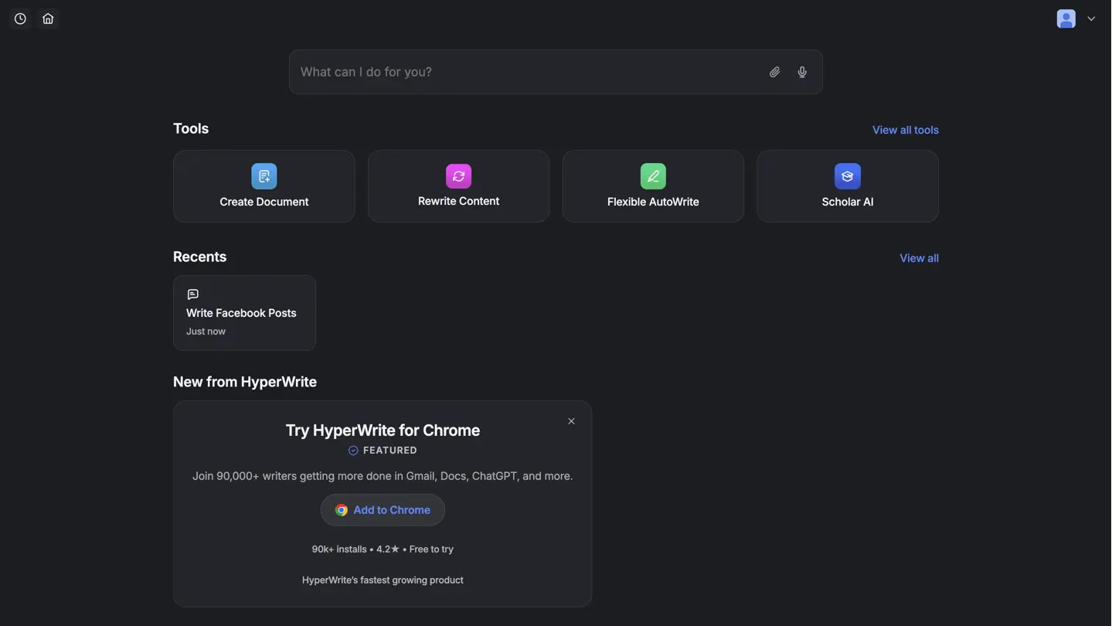
Task: Dismiss the HyperWrite for Chrome promo
Action: [571, 421]
